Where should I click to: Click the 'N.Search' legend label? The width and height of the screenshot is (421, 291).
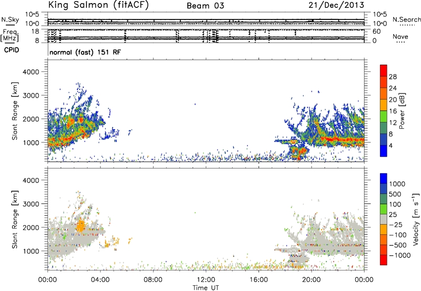(x=406, y=19)
